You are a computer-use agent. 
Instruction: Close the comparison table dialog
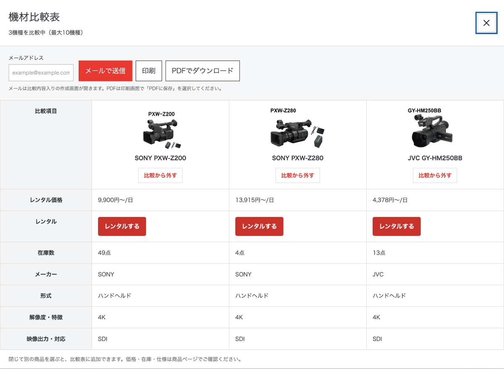tap(486, 23)
